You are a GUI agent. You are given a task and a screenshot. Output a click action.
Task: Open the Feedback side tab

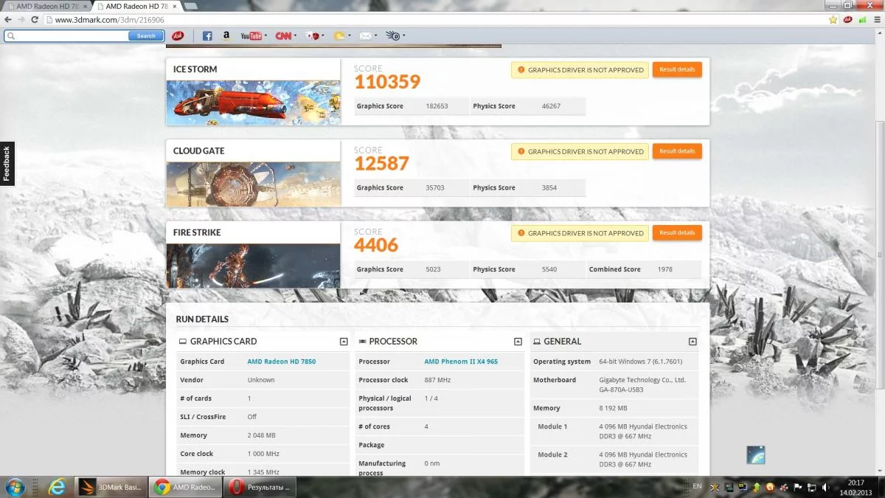coord(7,164)
